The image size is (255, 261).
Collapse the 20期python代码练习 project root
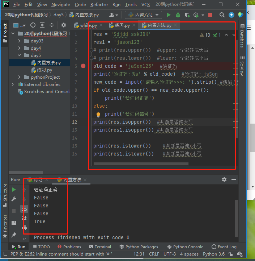pyautogui.click(x=13, y=34)
